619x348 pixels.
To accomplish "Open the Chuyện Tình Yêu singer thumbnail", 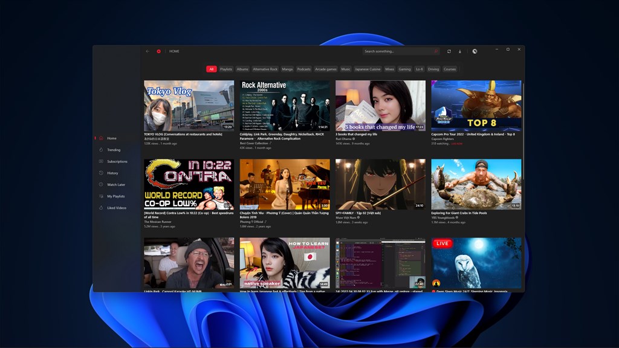I will tap(285, 184).
